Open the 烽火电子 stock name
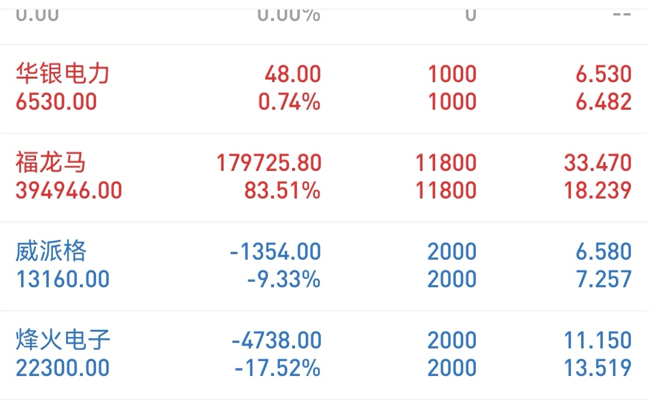The height and width of the screenshot is (409, 649). tap(63, 340)
